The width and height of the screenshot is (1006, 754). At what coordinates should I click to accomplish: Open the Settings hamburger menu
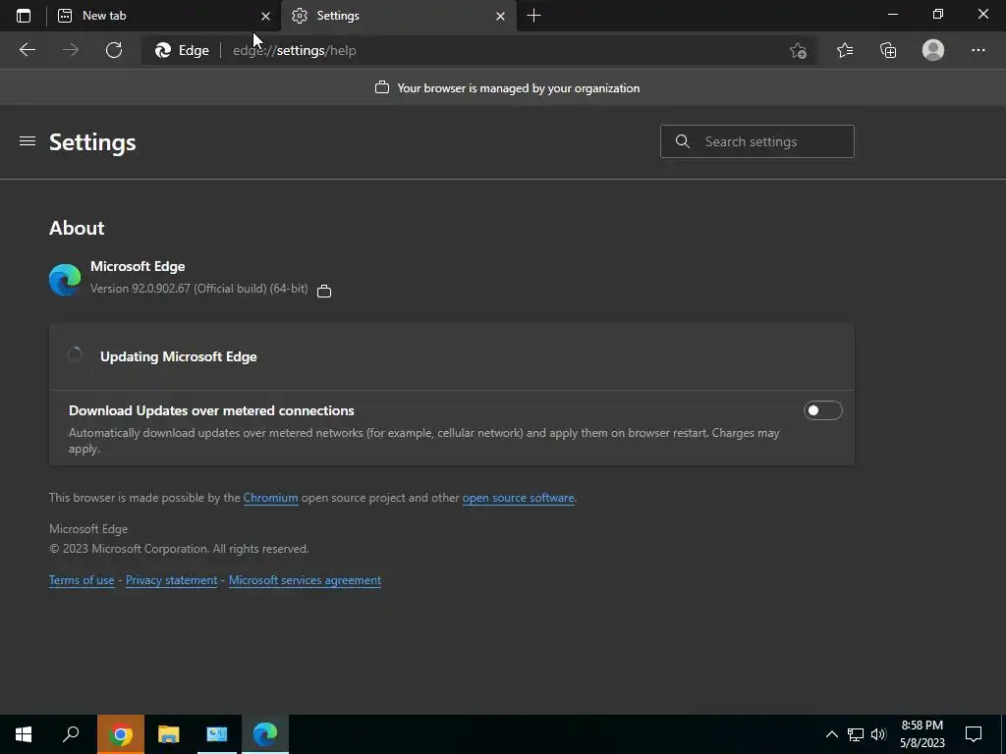(x=27, y=141)
